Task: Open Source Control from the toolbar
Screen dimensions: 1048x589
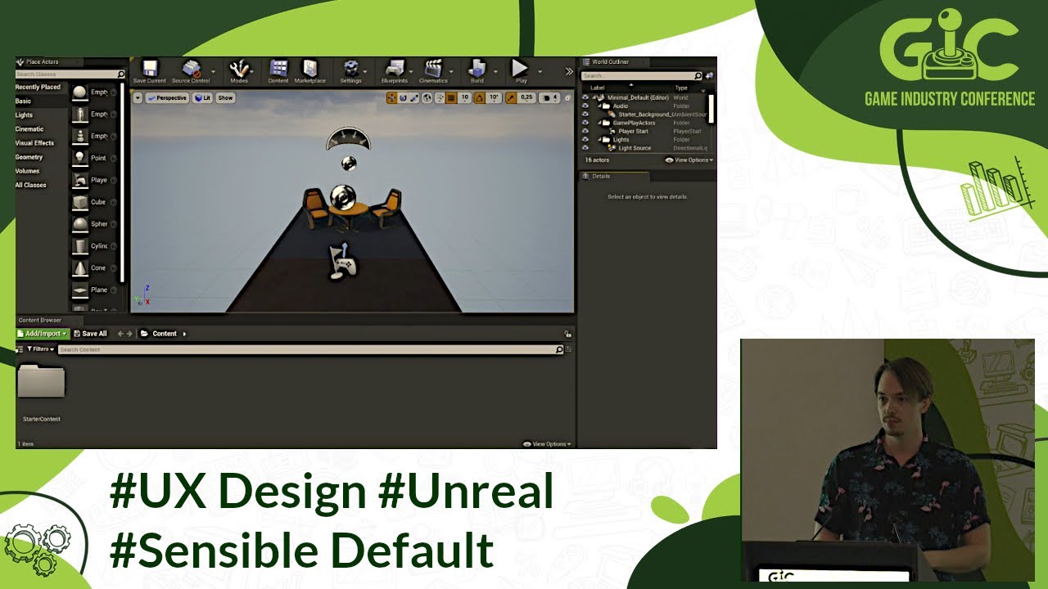Action: coord(191,71)
